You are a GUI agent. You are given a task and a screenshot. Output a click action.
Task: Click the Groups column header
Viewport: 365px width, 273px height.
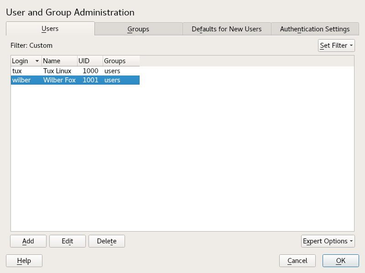[115, 61]
